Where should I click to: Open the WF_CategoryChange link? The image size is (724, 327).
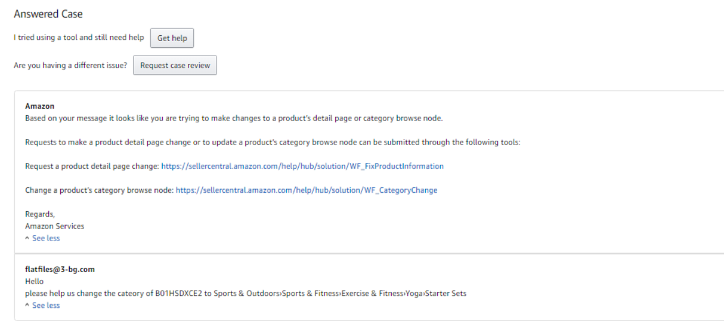[307, 190]
